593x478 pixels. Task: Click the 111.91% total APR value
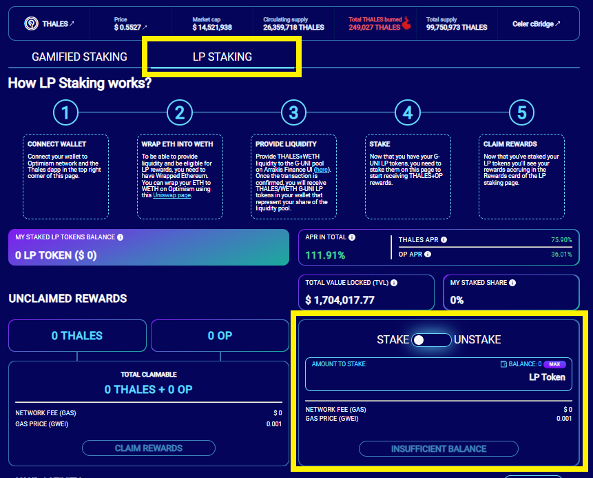(325, 255)
